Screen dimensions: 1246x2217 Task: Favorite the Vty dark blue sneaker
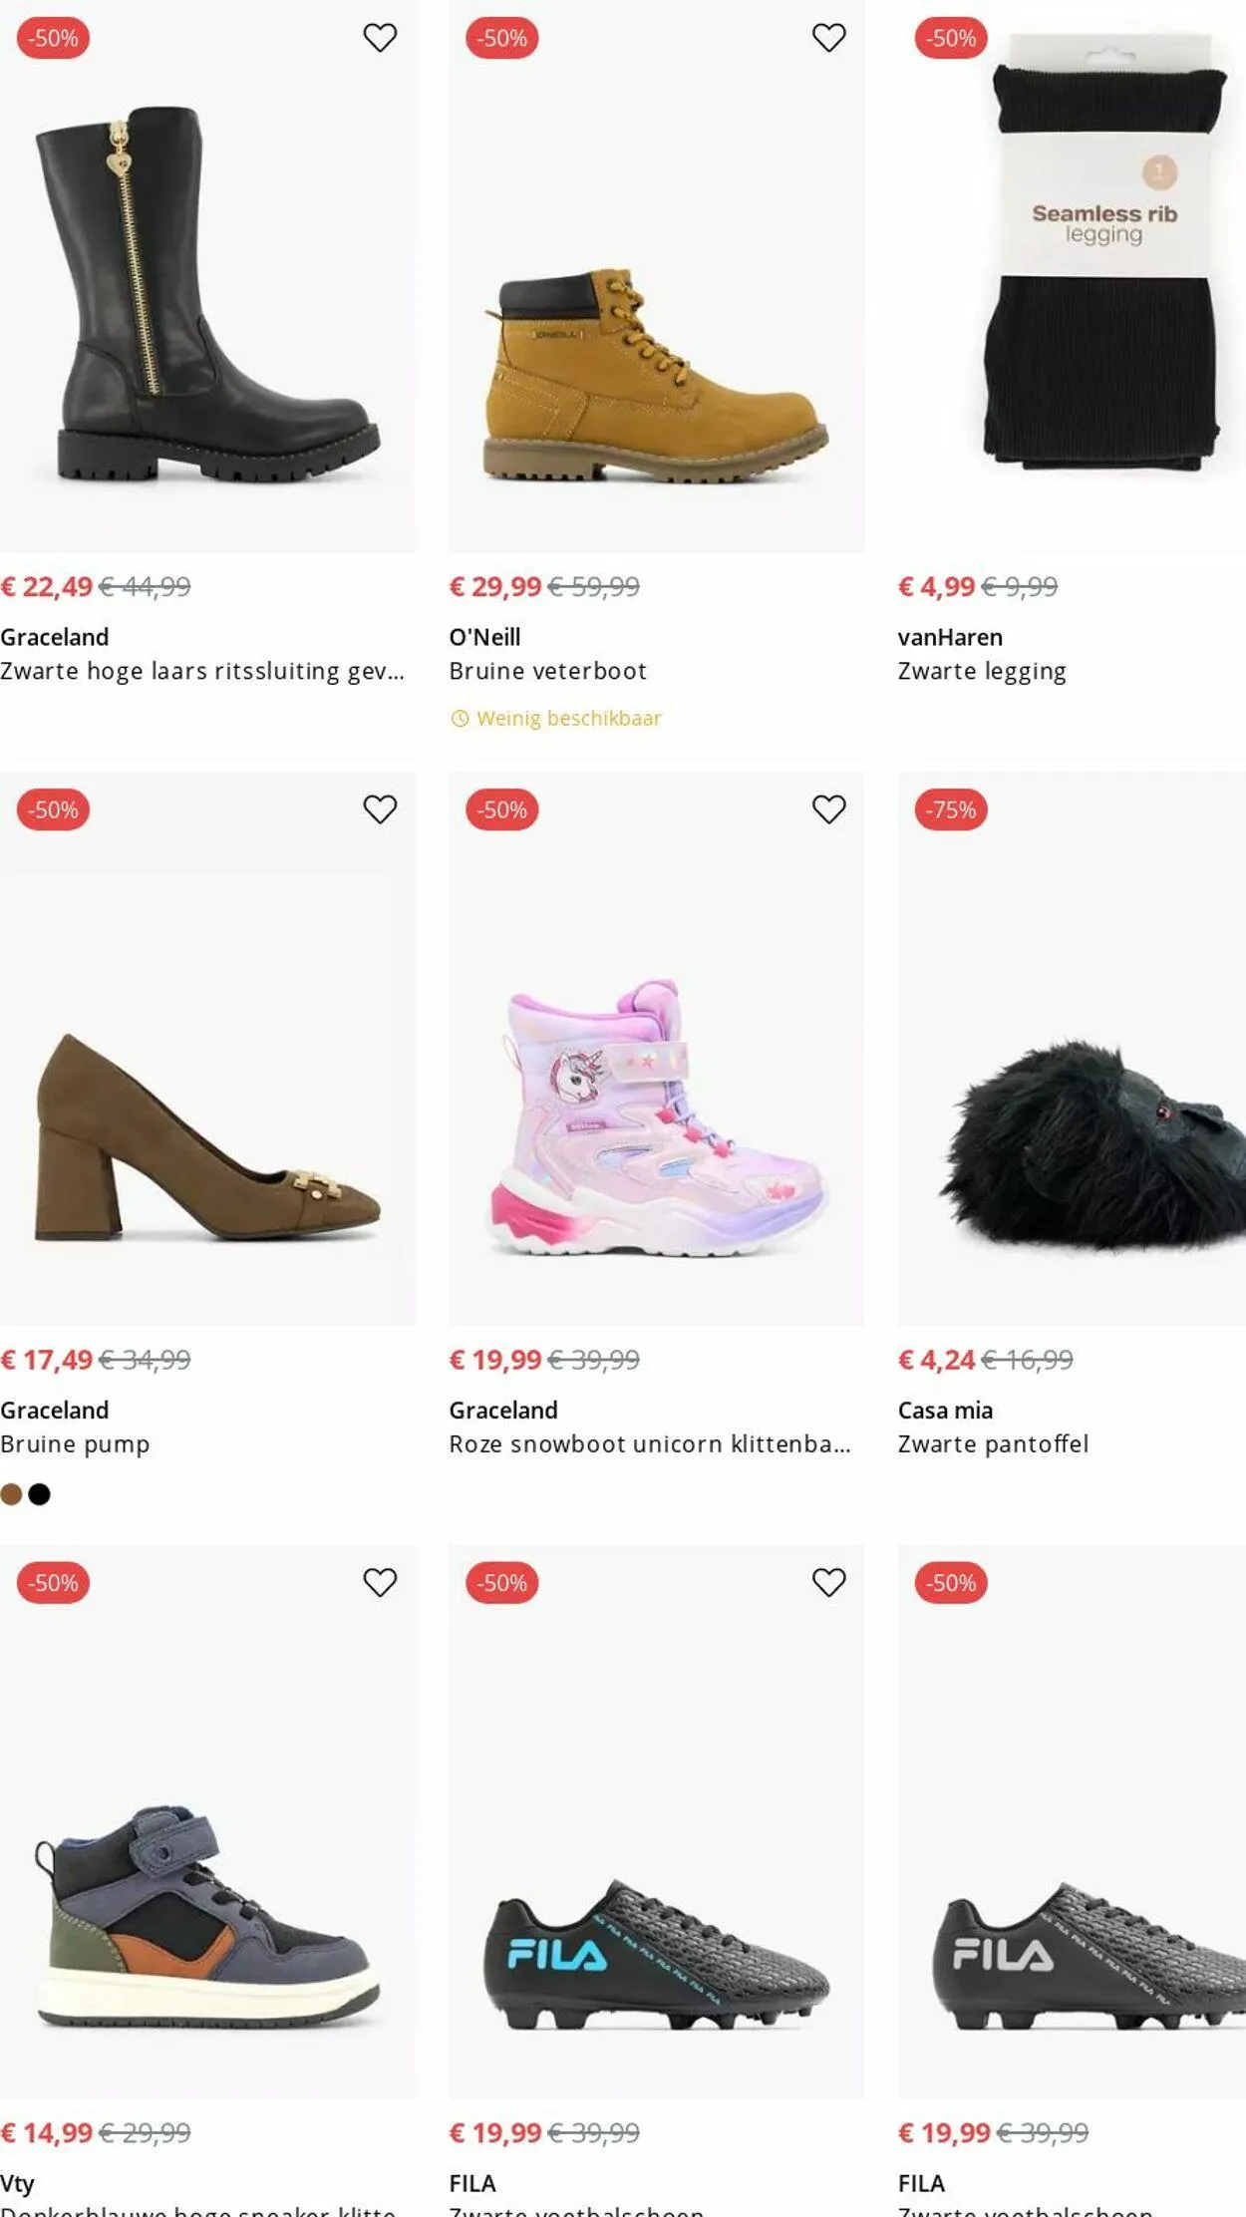tap(380, 1582)
